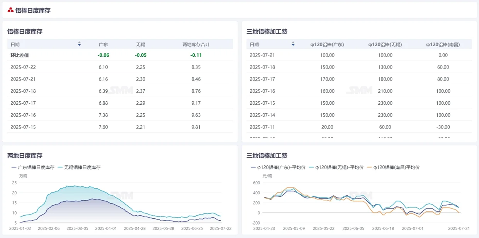Click the 两地日度库存 chart title
The width and height of the screenshot is (479, 238).
pyautogui.click(x=25, y=156)
